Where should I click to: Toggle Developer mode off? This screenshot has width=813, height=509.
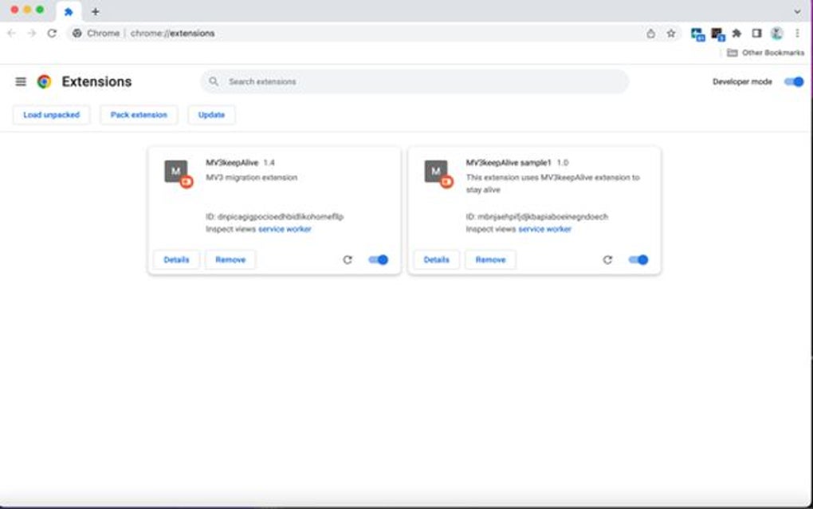pos(794,81)
